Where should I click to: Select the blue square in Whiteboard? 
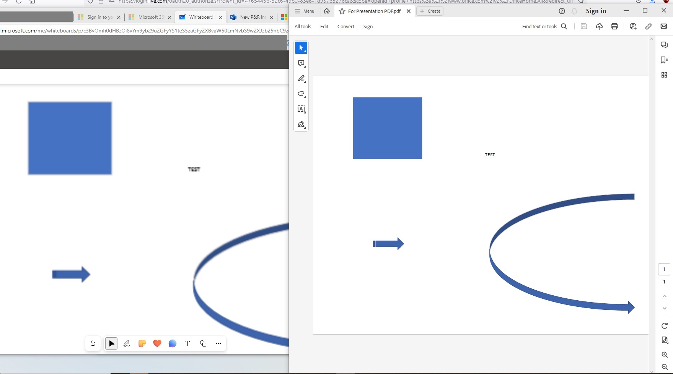coord(70,138)
